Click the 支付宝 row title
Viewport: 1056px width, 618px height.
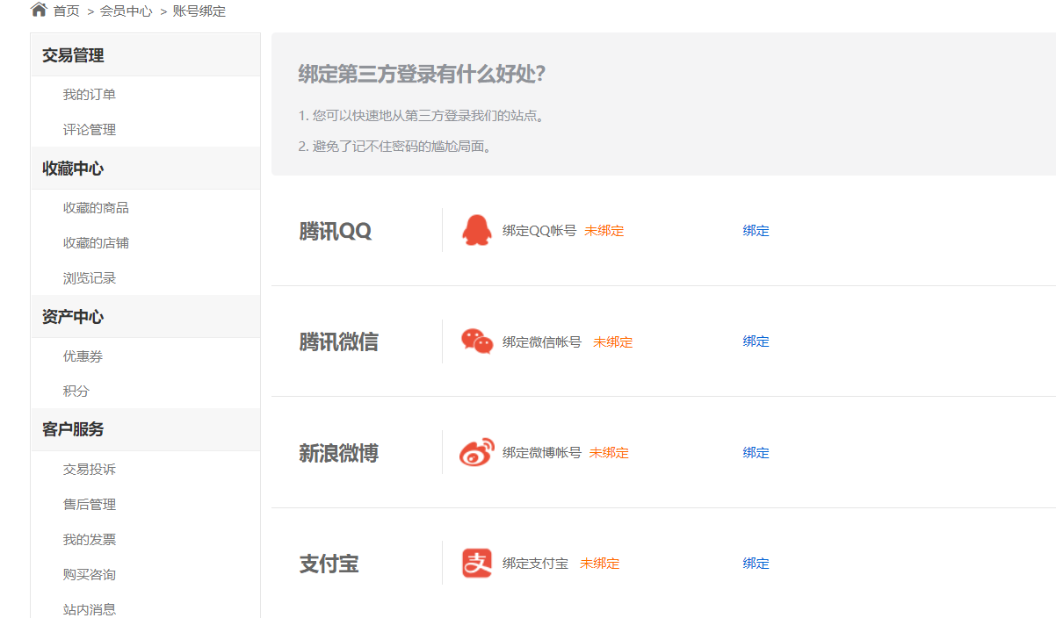tap(329, 564)
